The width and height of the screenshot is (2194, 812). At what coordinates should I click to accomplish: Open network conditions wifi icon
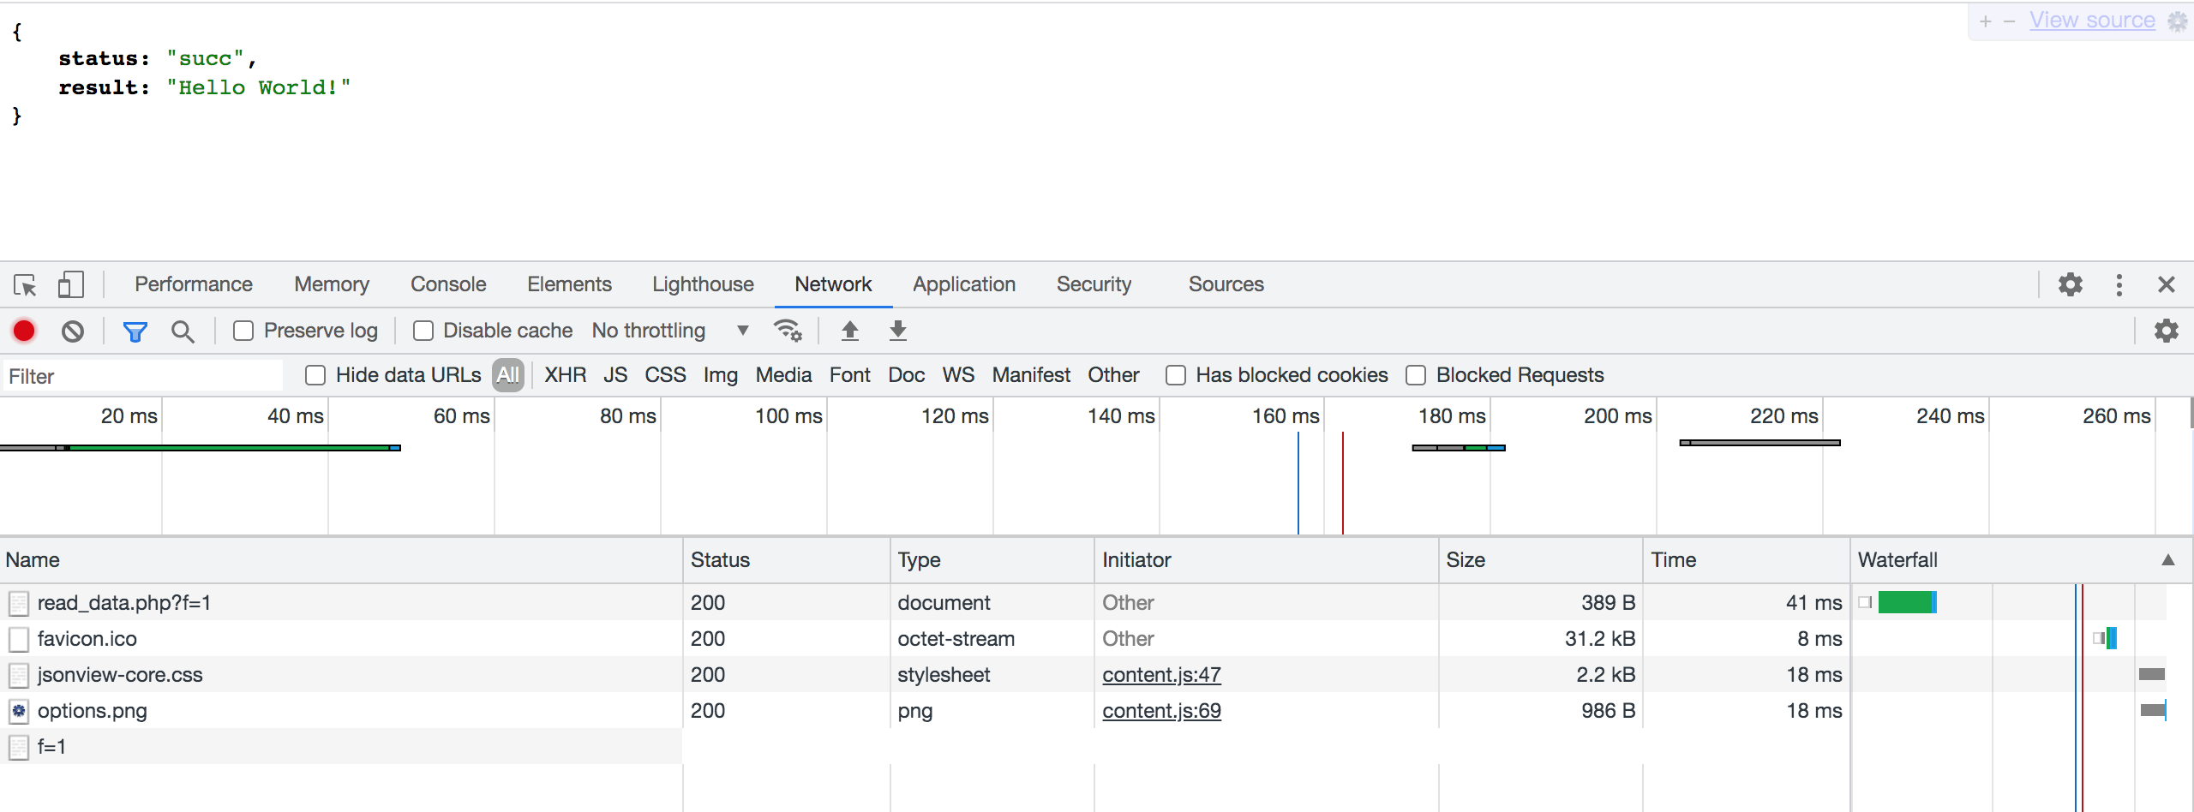tap(788, 331)
